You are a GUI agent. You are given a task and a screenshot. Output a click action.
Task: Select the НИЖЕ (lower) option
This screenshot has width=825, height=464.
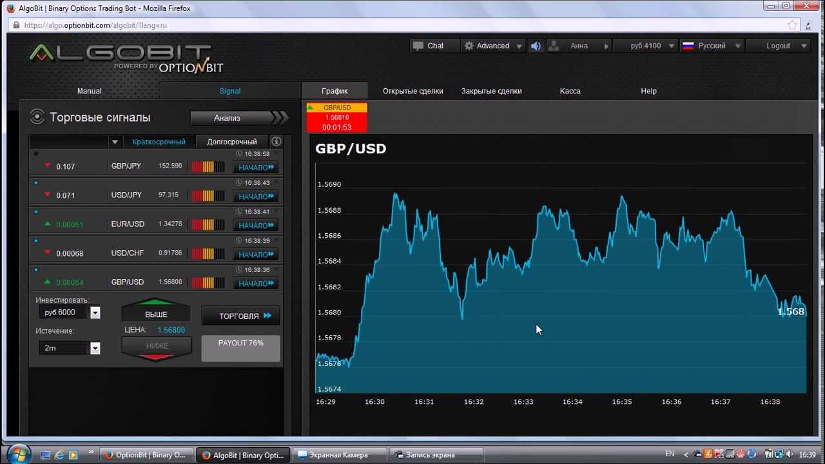tap(157, 349)
